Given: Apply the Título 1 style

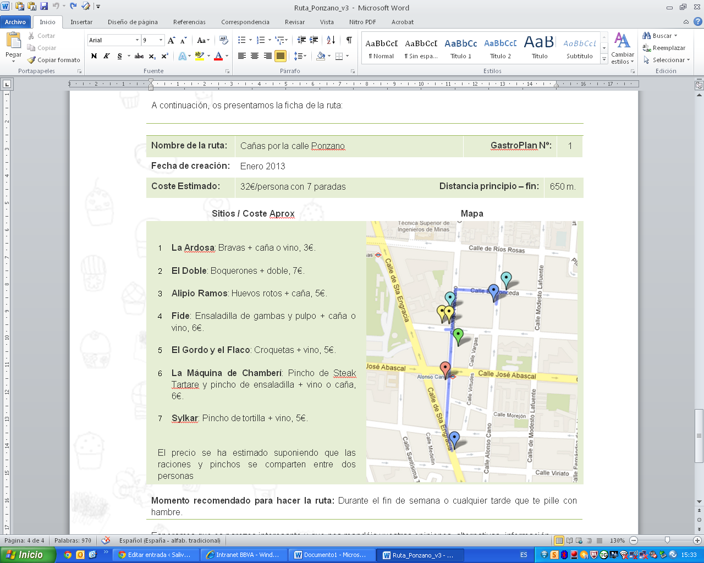Looking at the screenshot, I should (x=461, y=49).
